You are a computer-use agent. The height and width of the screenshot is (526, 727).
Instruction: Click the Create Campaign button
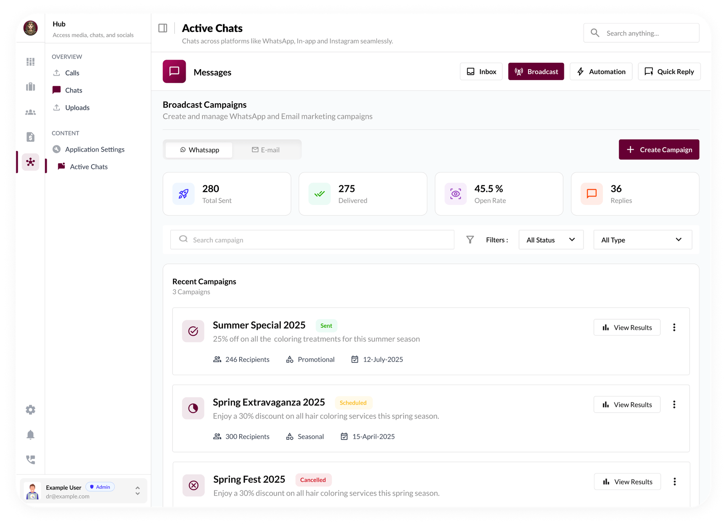[659, 149]
